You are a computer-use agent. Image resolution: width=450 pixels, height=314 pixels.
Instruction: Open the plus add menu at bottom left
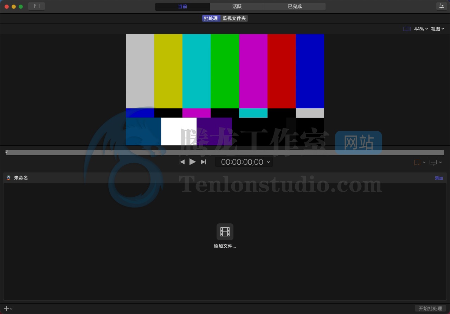pos(8,308)
